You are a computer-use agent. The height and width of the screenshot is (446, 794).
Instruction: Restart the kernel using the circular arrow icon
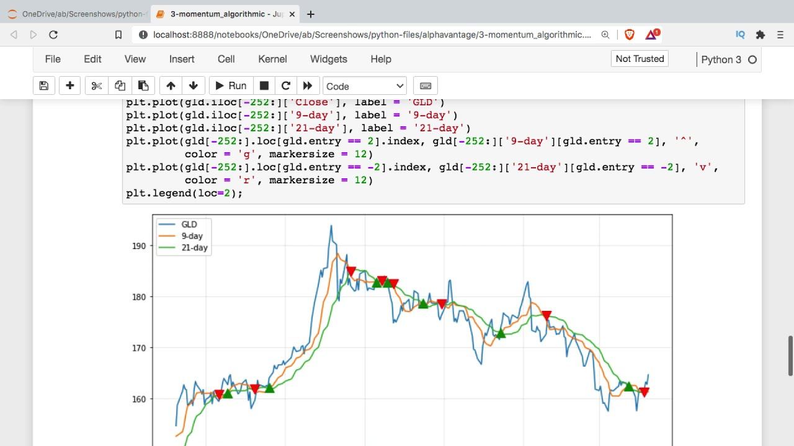[x=286, y=86]
